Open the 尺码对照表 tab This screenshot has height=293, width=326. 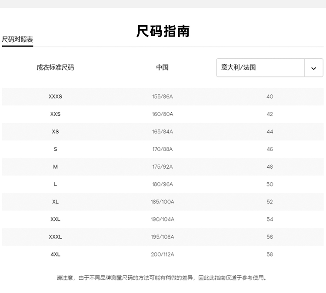[17, 40]
